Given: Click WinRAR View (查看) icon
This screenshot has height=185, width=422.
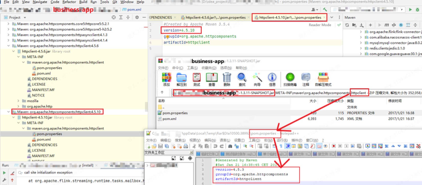Looking at the screenshot, I should tap(212, 79).
